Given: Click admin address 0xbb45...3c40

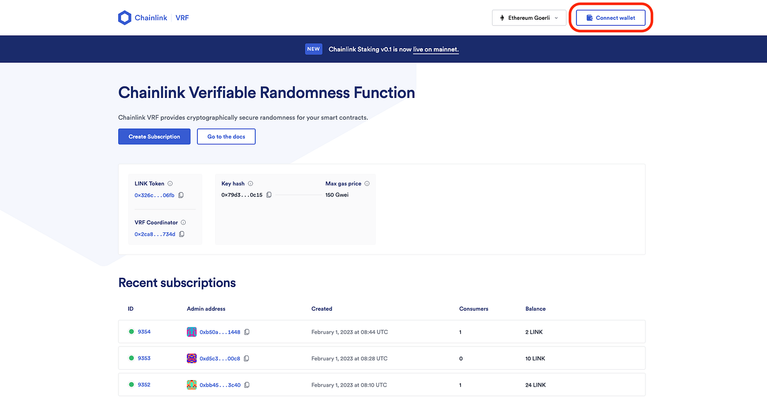Looking at the screenshot, I should pos(220,385).
